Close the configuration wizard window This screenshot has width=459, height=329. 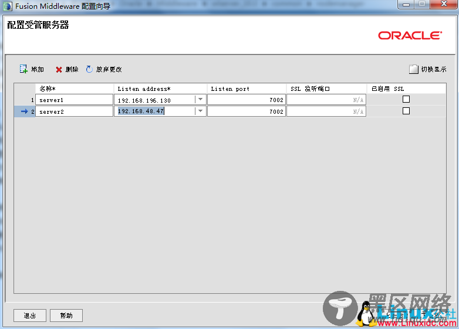[x=444, y=4]
